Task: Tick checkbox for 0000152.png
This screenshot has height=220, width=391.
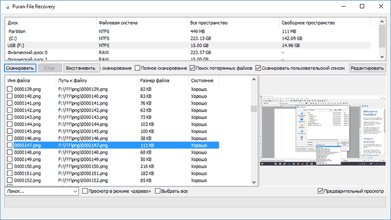Action: pyautogui.click(x=9, y=180)
